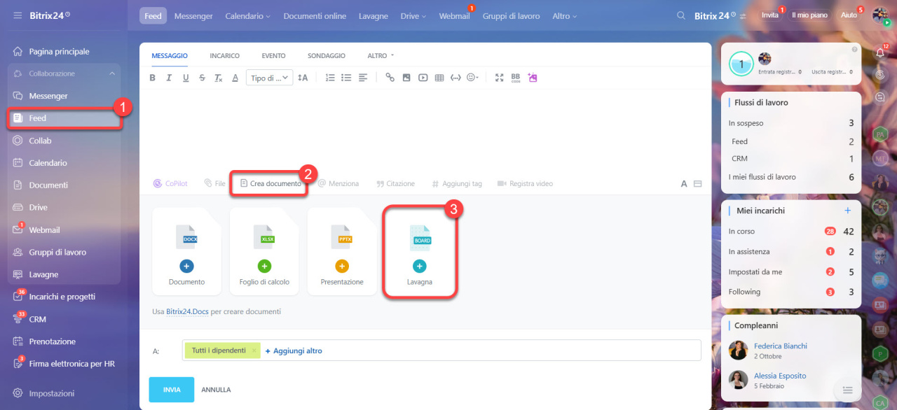This screenshot has width=897, height=410.
Task: Open the AI image generator icon
Action: coord(533,78)
